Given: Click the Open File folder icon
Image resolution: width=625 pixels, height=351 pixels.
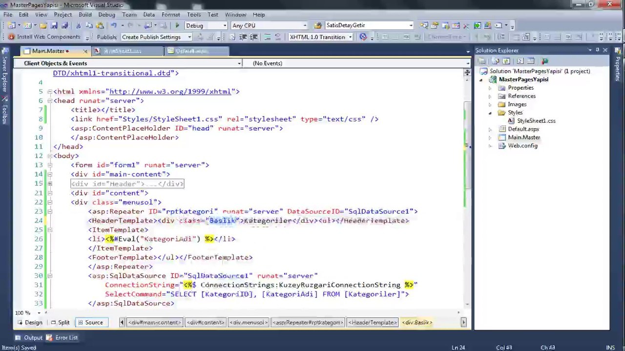Looking at the screenshot, I should tap(43, 25).
